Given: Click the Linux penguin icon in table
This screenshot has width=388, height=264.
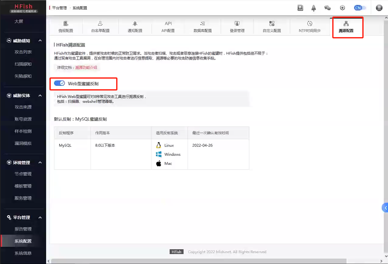Looking at the screenshot, I should (x=158, y=145).
